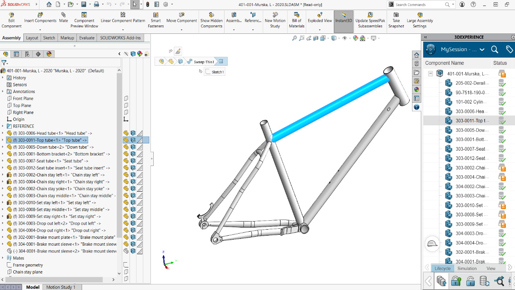
Task: Select the Simulation tab in 3DEXPERIENCE panel
Action: [x=467, y=268]
